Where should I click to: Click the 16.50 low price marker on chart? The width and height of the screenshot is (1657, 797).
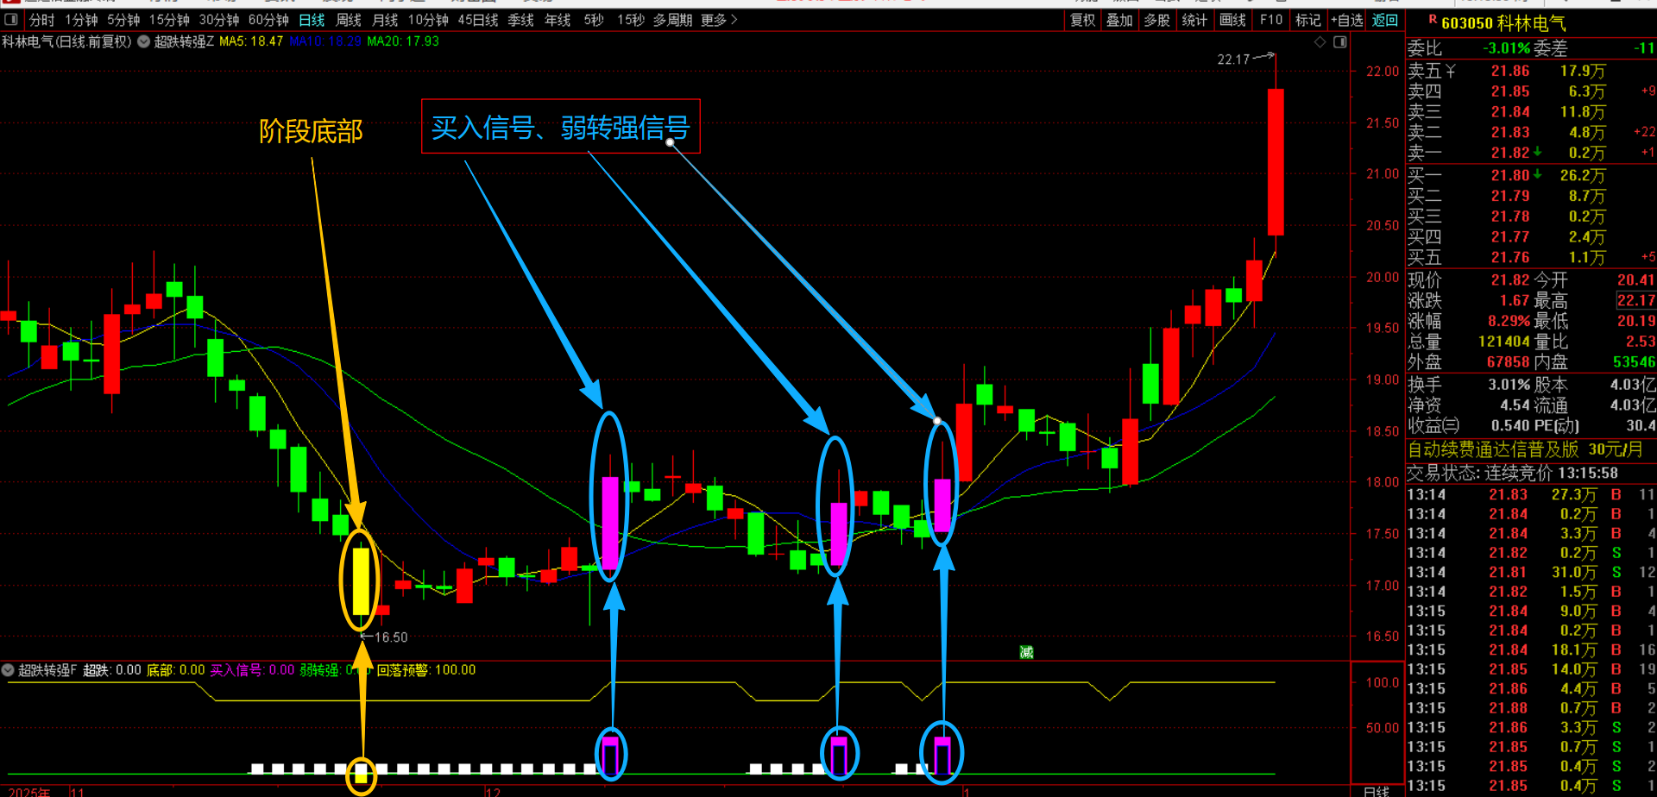click(391, 637)
